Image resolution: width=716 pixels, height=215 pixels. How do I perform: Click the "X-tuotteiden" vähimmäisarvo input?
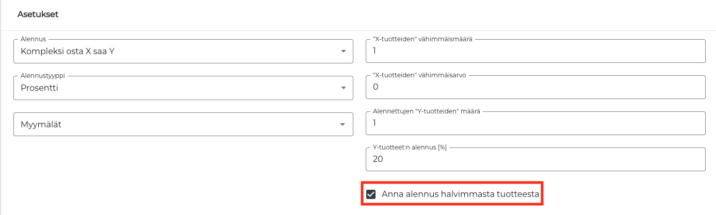pyautogui.click(x=534, y=88)
